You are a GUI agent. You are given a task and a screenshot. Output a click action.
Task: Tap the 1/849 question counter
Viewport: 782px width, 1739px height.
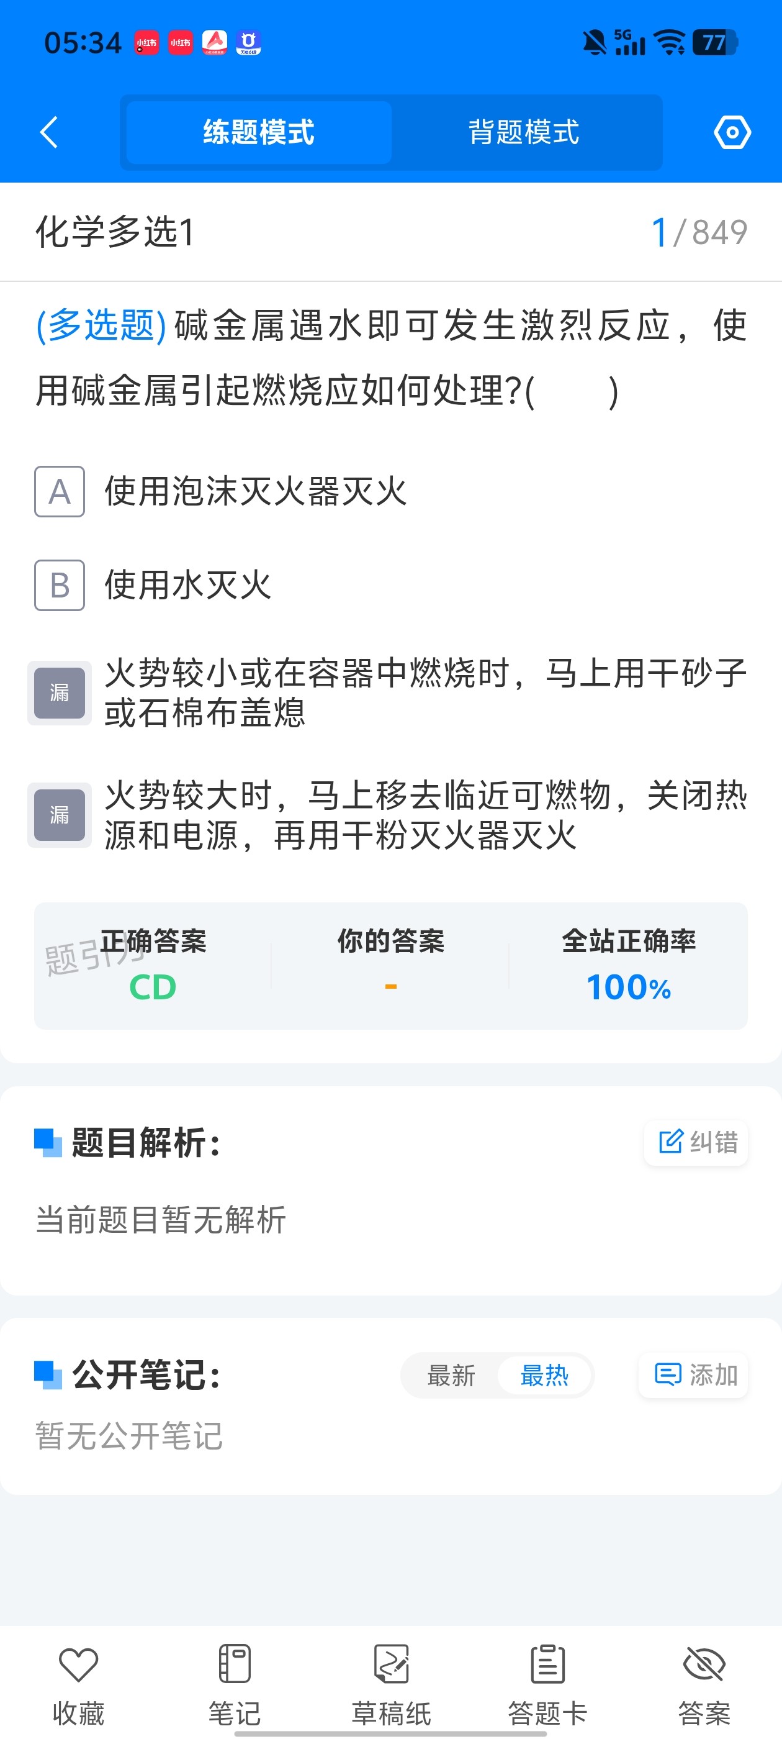699,232
